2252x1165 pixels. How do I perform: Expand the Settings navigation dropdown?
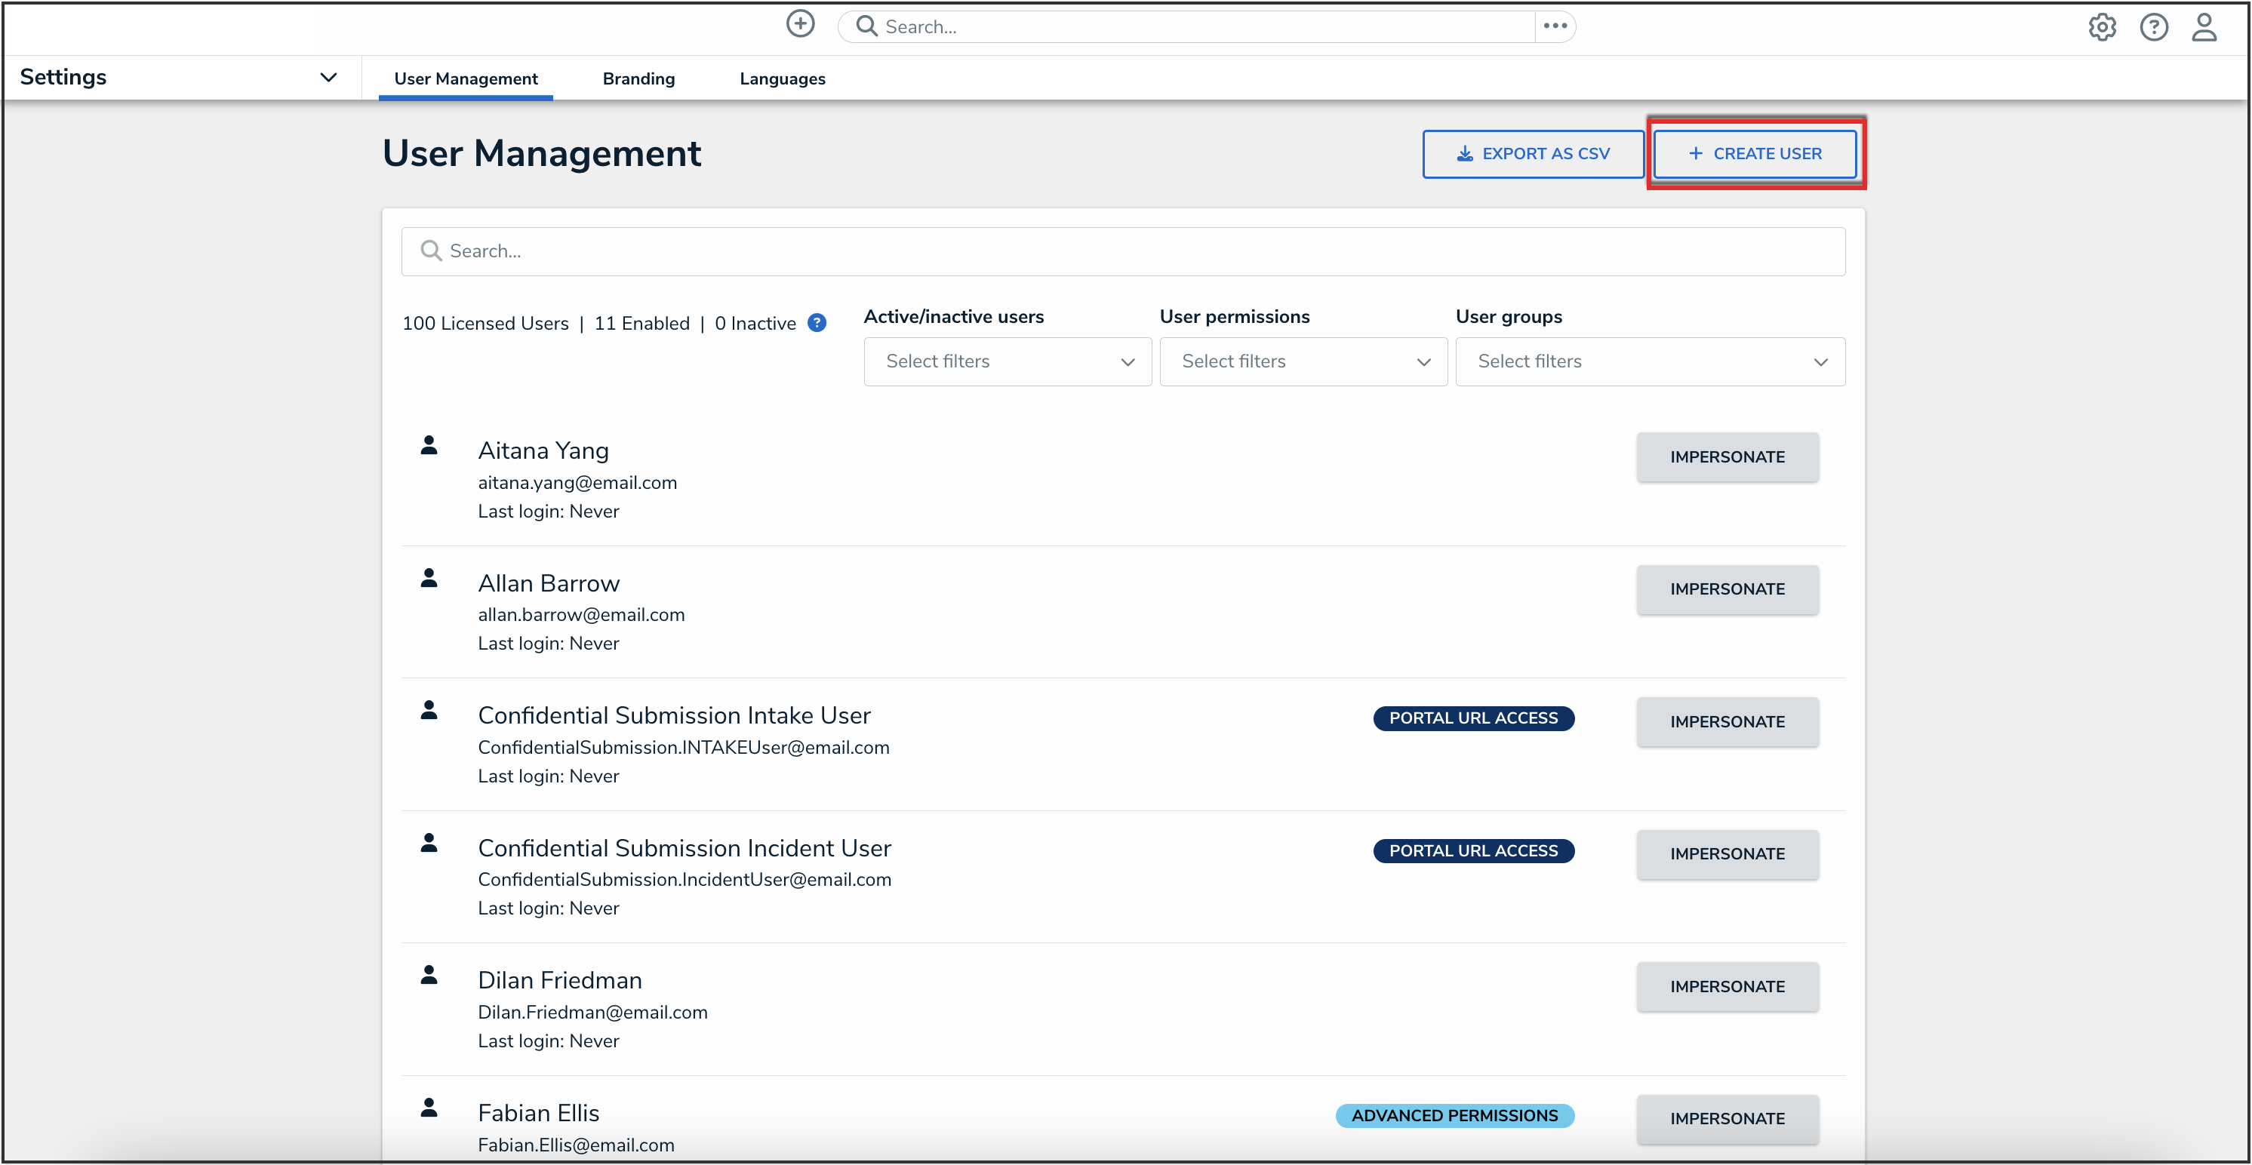coord(328,77)
